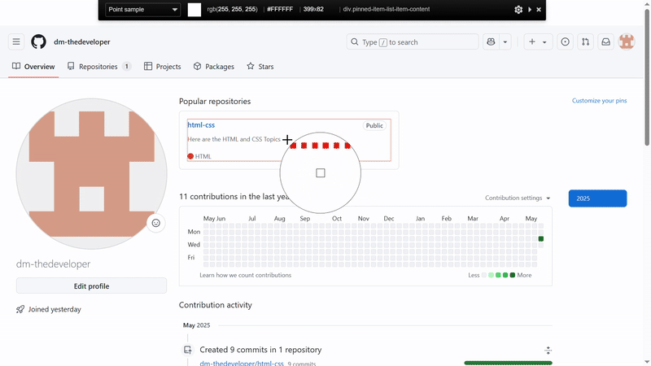Click the white color preview swatch
651x366 pixels.
pyautogui.click(x=194, y=10)
